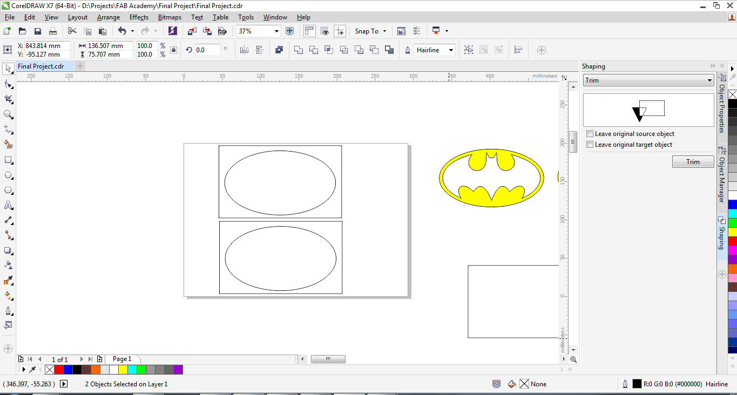Select the Rectangle tool

(x=8, y=160)
